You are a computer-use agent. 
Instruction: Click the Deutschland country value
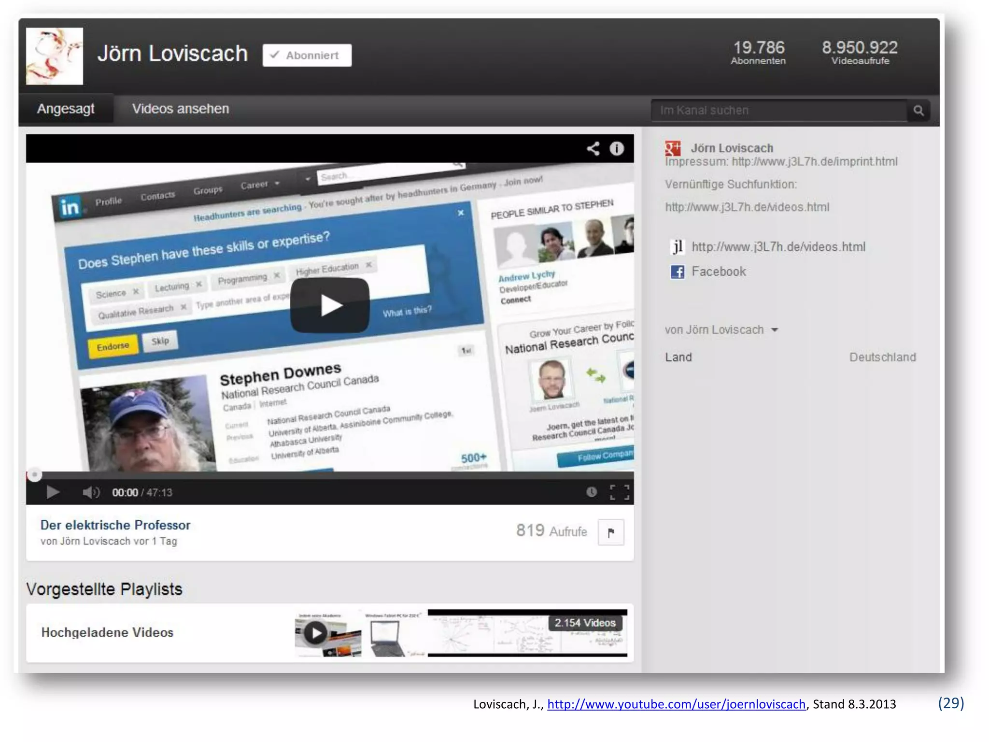[882, 357]
